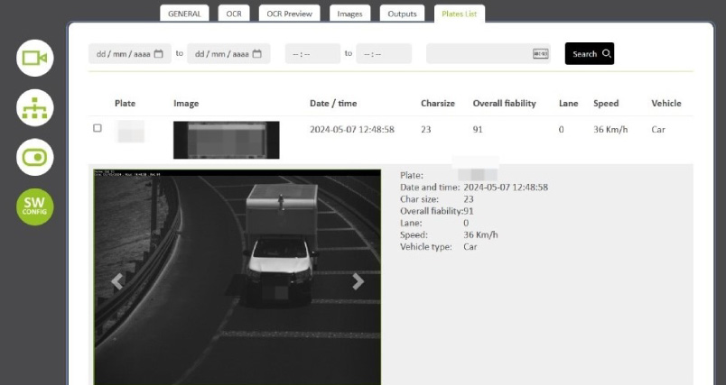This screenshot has height=385, width=726.
Task: Click the plate thumbnail image in row
Action: 226,140
